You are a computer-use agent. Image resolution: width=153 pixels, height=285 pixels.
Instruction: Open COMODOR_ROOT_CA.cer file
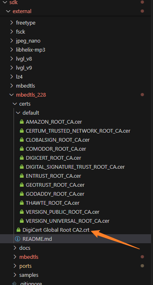(56, 149)
